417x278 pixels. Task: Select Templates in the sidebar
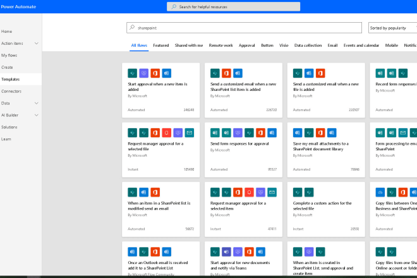21,79
